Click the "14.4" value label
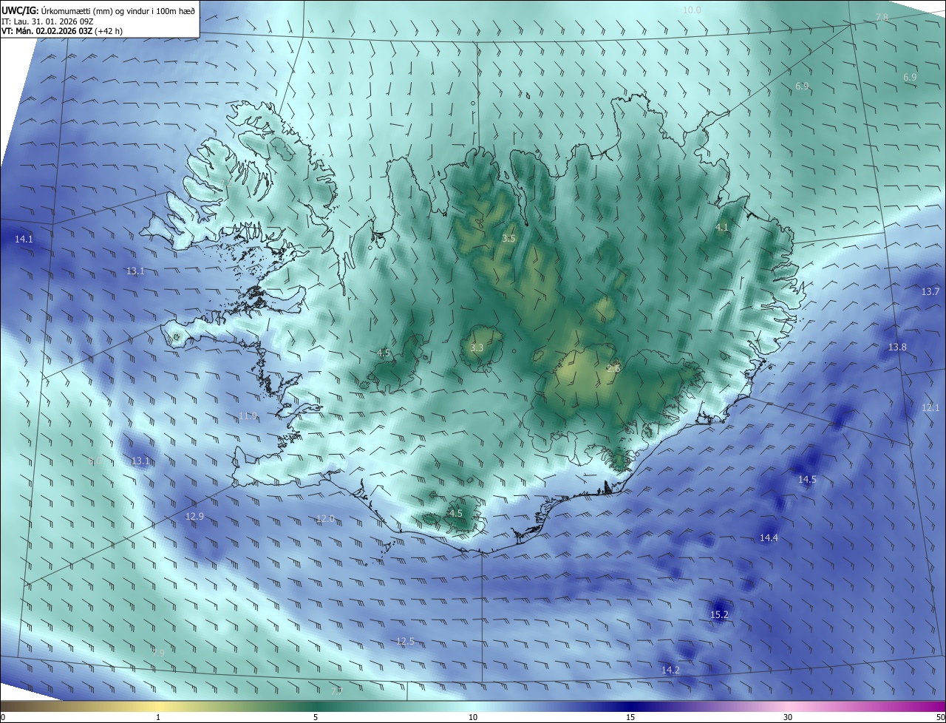 769,538
